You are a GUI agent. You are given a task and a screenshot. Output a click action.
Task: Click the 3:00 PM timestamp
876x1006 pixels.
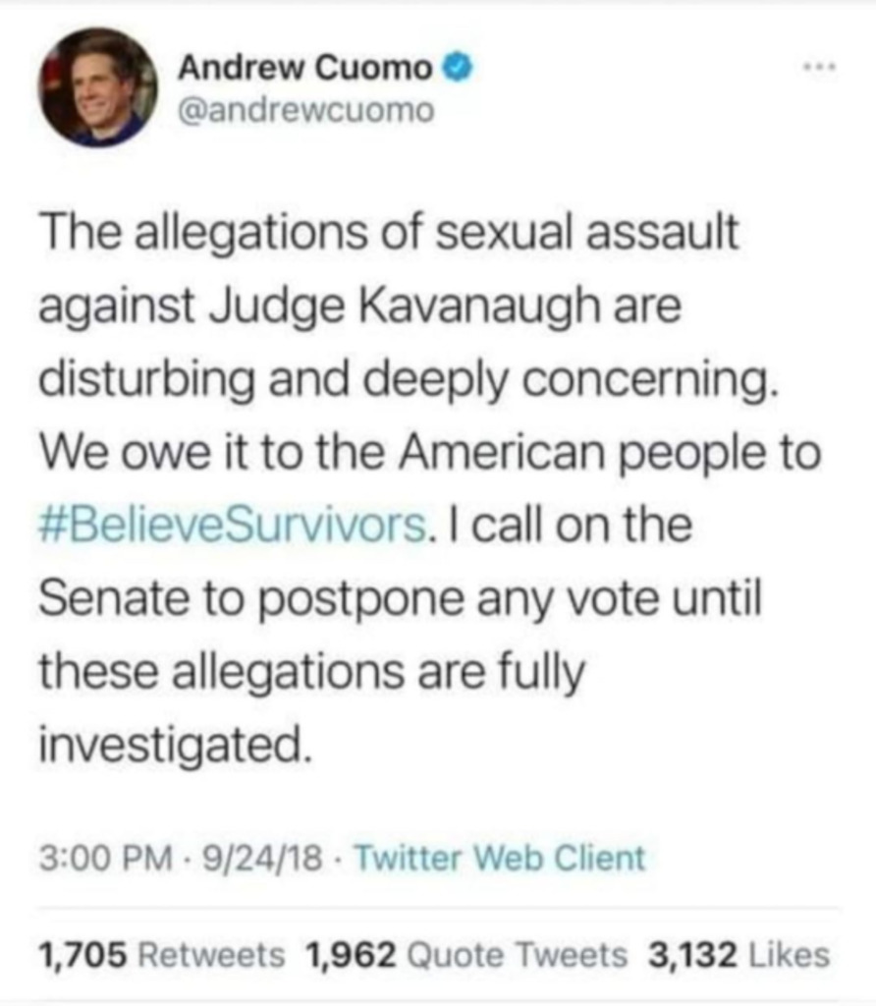pos(94,858)
